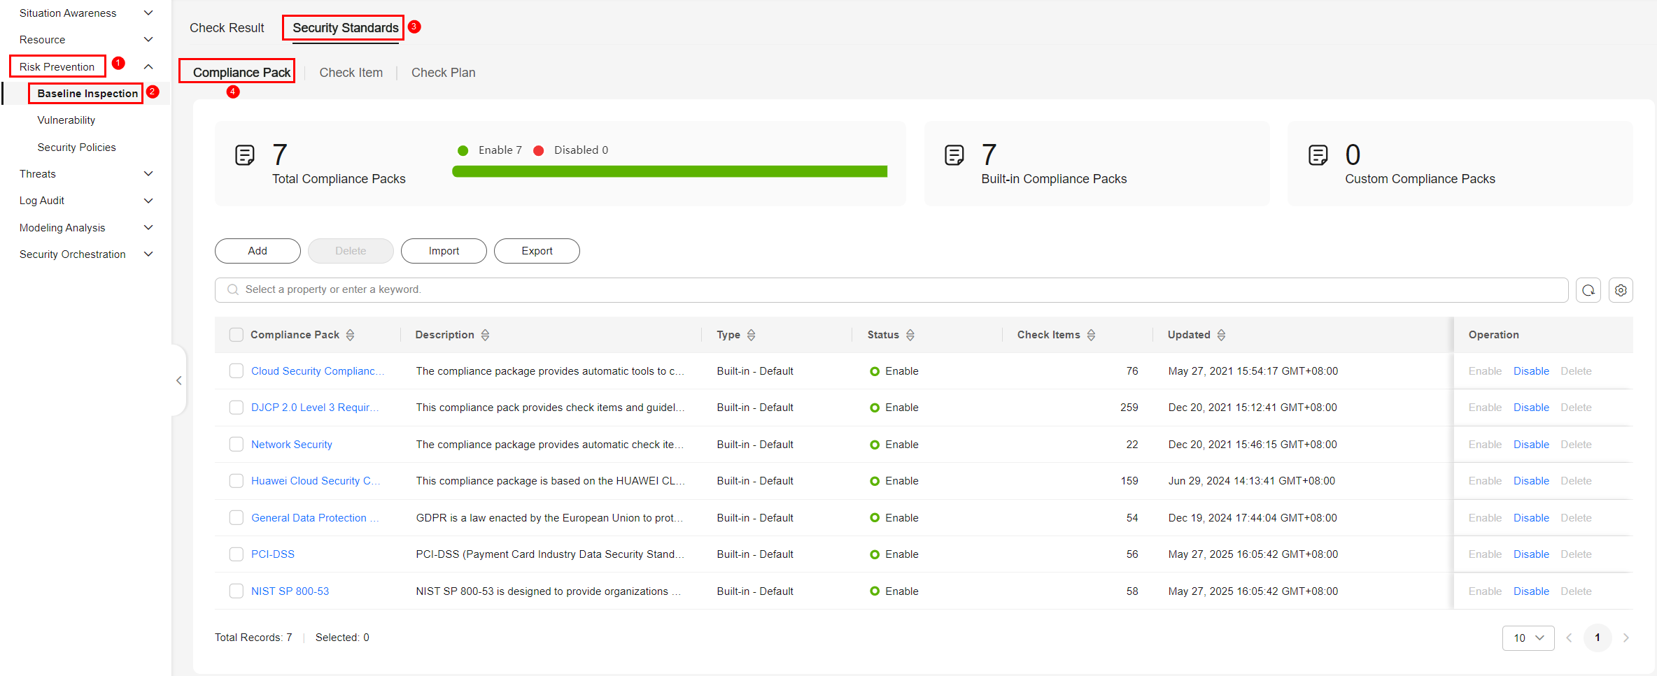The width and height of the screenshot is (1657, 676).
Task: Open the page size dropdown showing 10
Action: point(1528,638)
